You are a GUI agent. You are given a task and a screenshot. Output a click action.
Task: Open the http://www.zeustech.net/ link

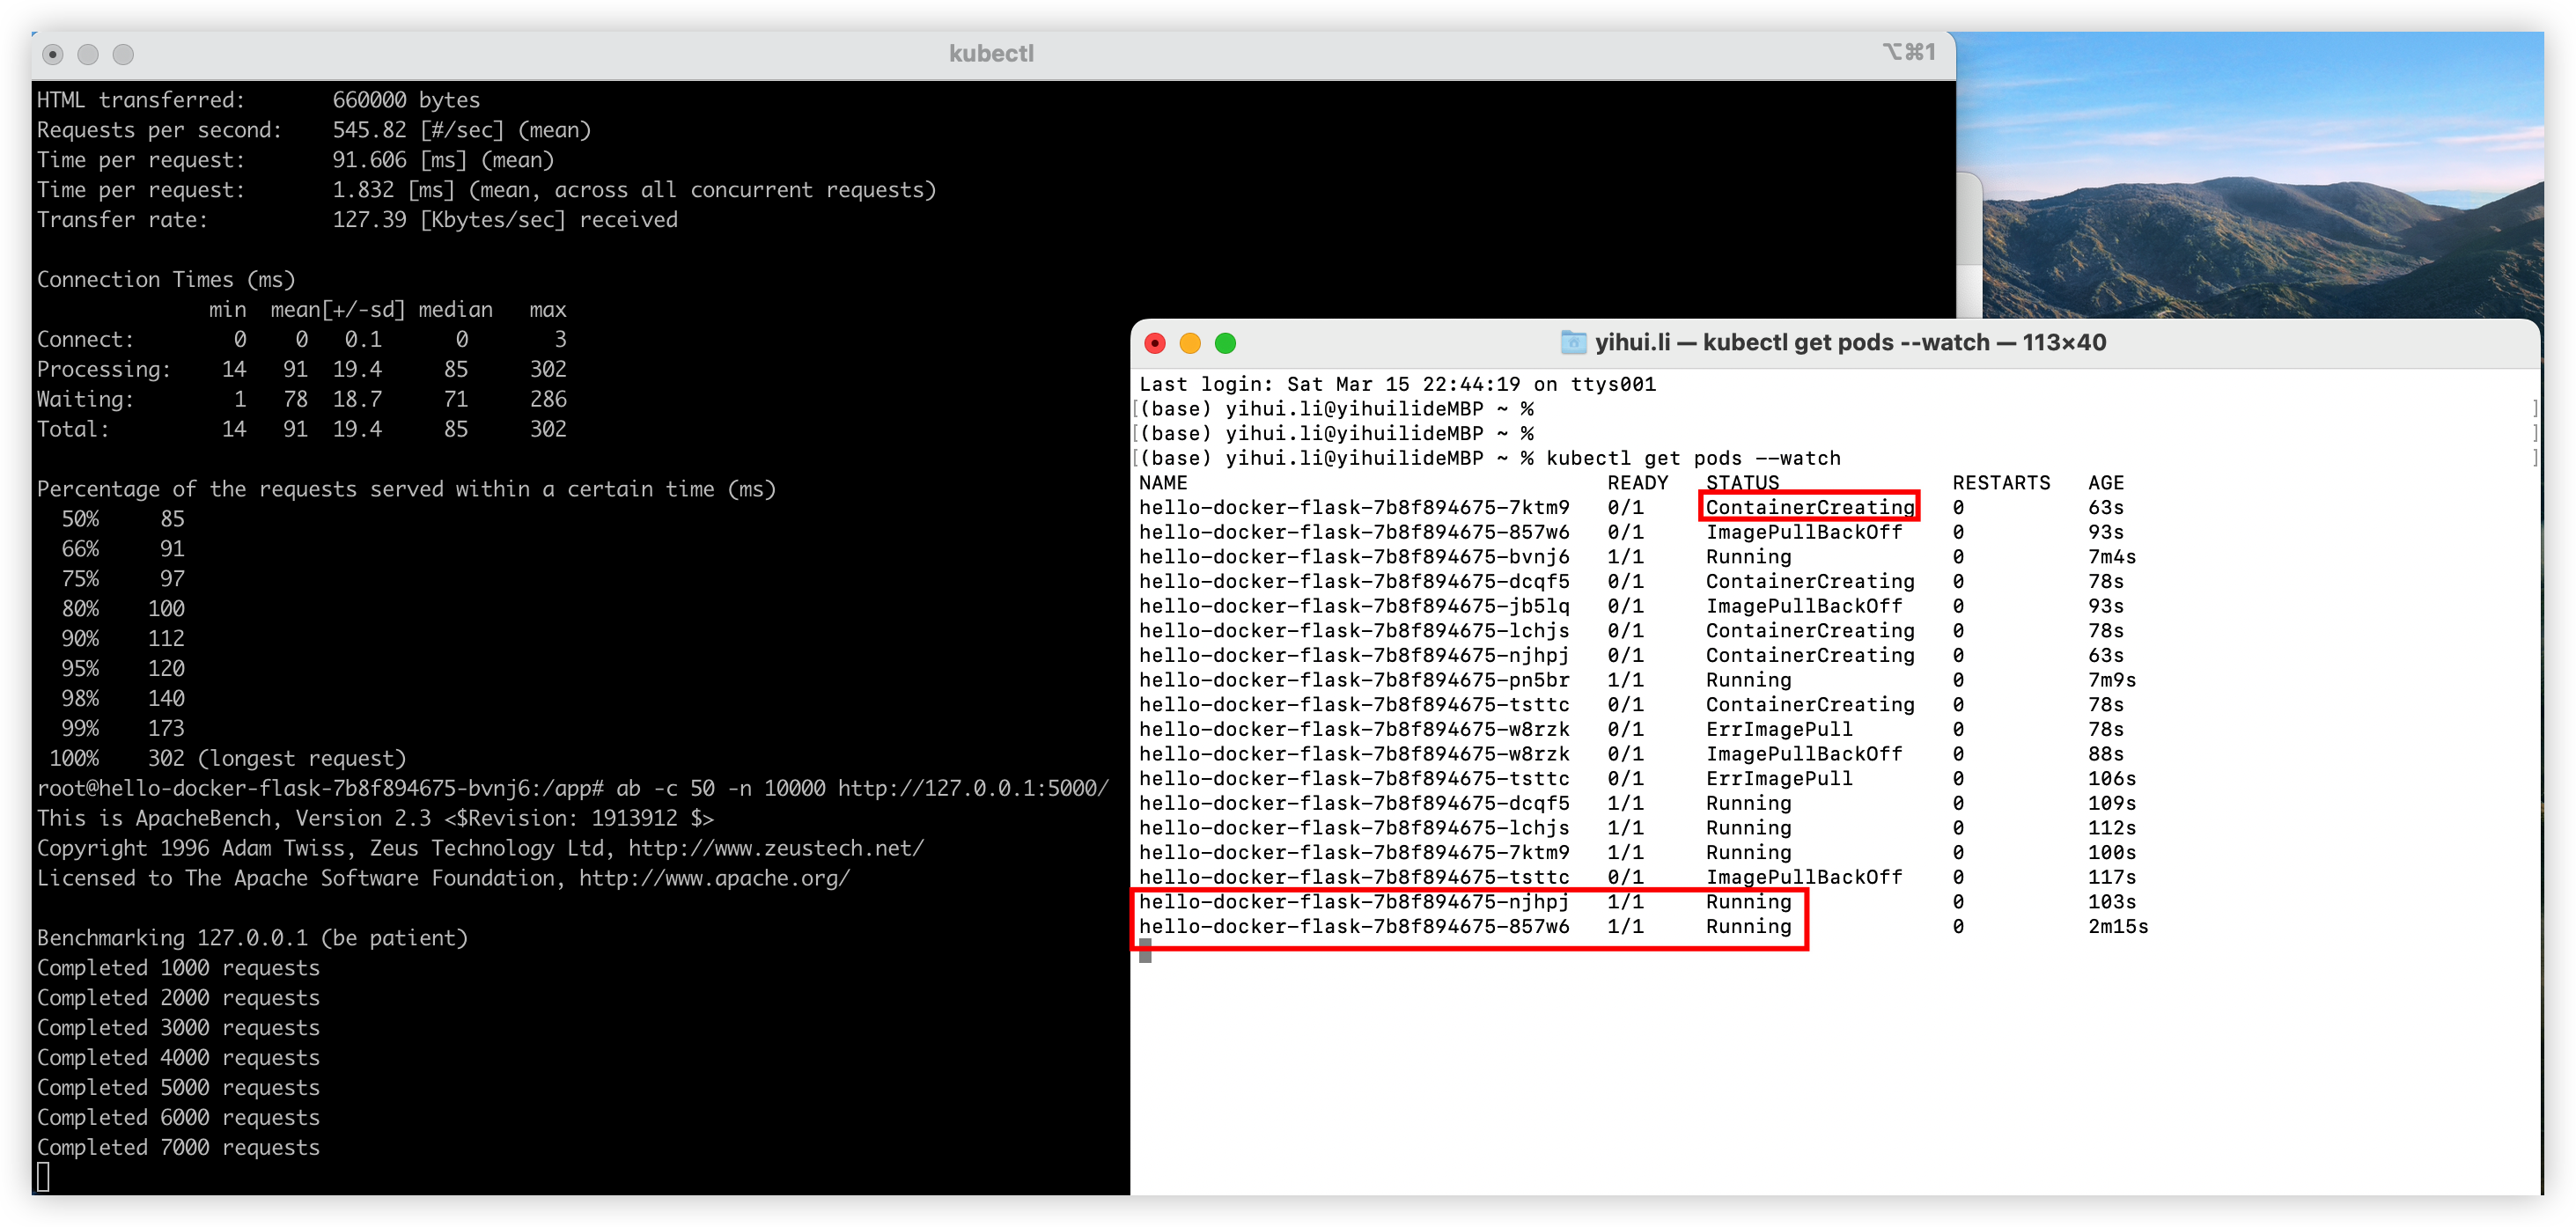776,848
